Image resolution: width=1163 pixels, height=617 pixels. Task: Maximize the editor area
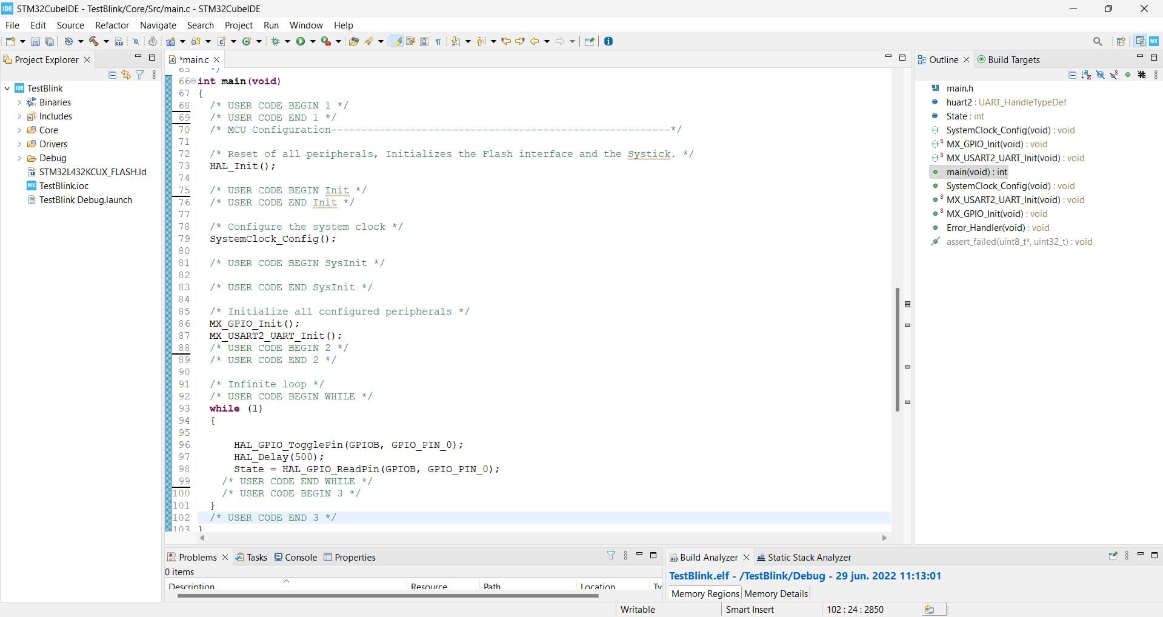coord(902,58)
